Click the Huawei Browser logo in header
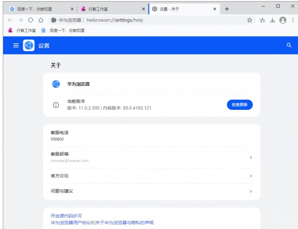Image resolution: width=298 pixels, height=229 pixels. coord(29,46)
